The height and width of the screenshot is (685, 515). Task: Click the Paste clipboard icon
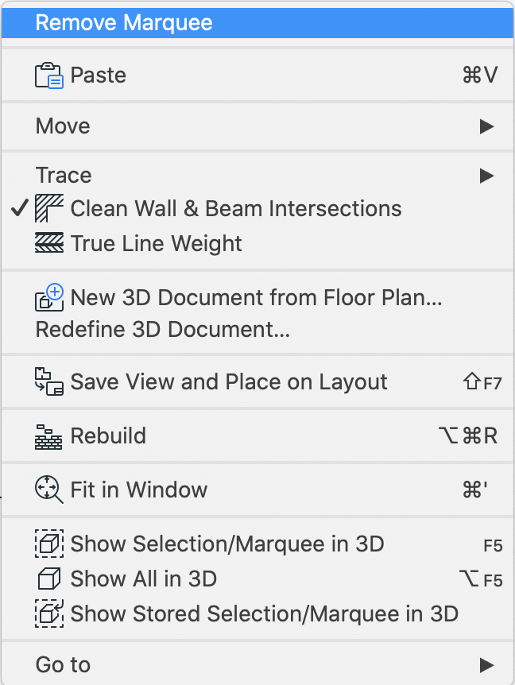click(49, 75)
